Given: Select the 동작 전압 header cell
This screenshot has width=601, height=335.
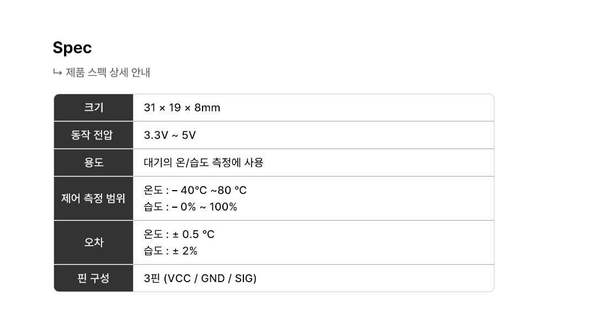Looking at the screenshot, I should point(94,135).
